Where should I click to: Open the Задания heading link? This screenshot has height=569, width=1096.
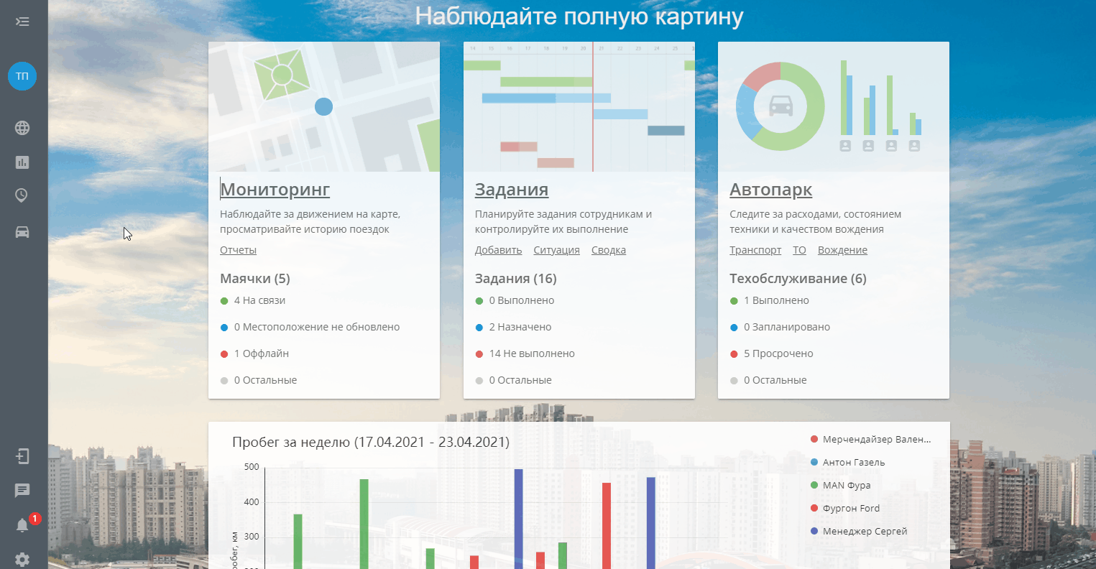click(x=512, y=190)
